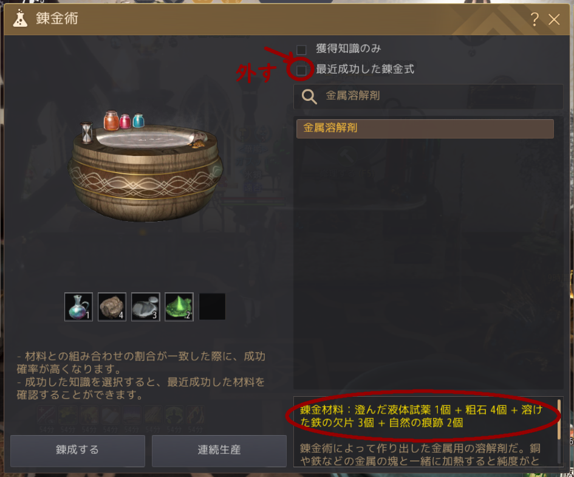Close the 錬金術 window

tap(554, 19)
